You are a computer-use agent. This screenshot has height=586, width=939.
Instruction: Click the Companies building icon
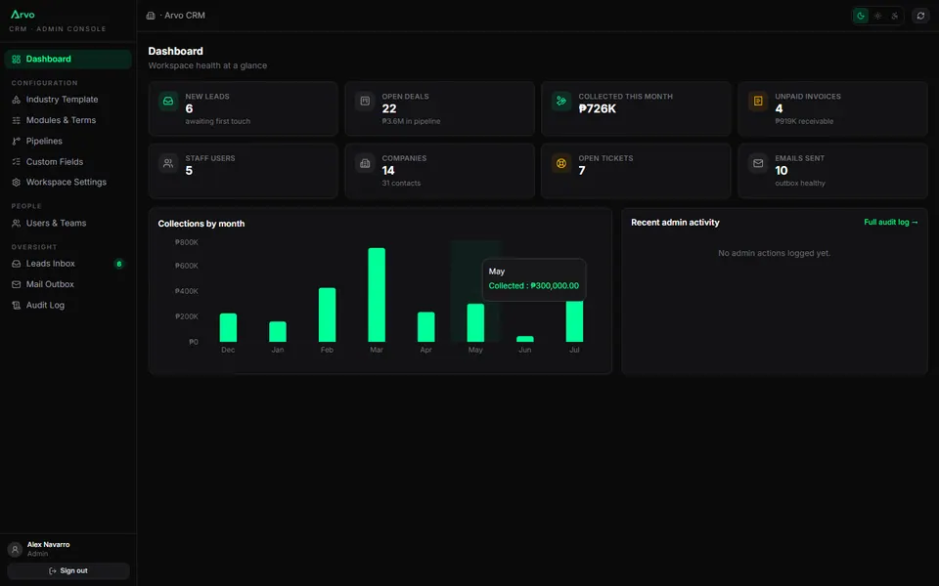365,163
